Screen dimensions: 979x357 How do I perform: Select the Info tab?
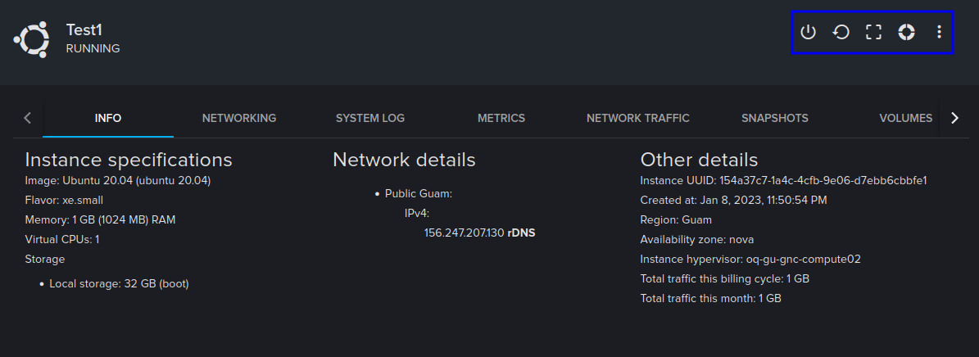pyautogui.click(x=108, y=118)
